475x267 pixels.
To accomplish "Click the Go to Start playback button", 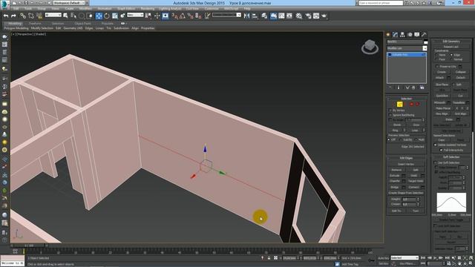I will (423, 258).
